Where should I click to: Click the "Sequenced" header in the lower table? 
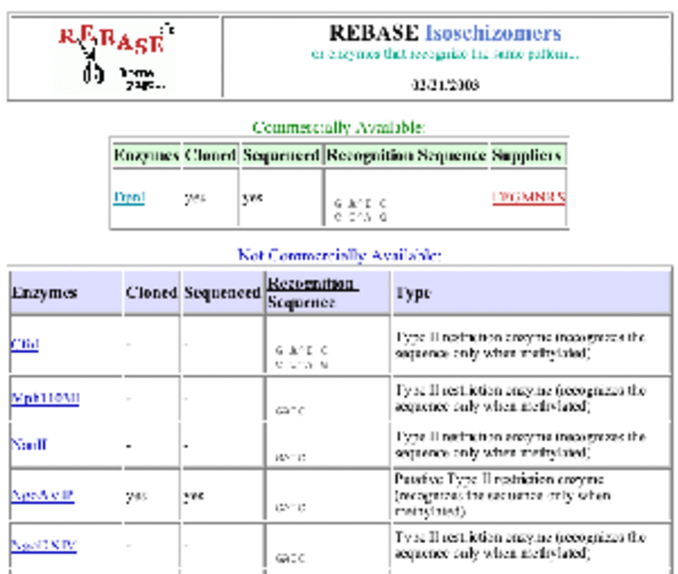coord(223,293)
